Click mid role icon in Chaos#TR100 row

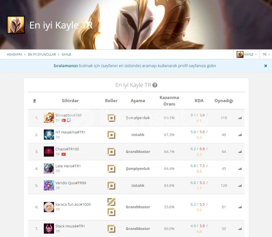(111, 152)
